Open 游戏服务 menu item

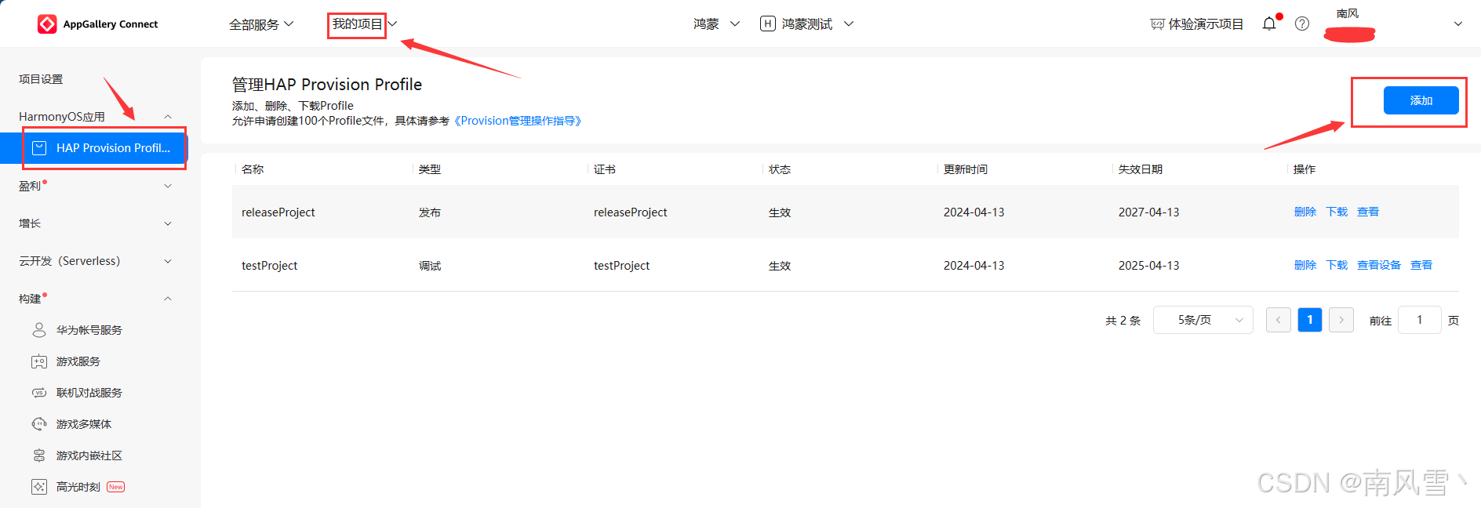click(x=78, y=361)
